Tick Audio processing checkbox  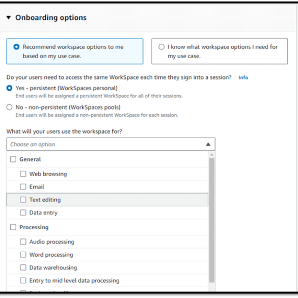click(23, 242)
